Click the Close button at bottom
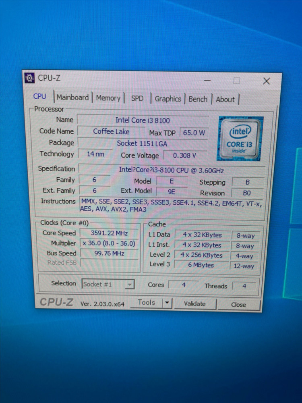Image resolution: width=302 pixels, height=403 pixels. 238,305
